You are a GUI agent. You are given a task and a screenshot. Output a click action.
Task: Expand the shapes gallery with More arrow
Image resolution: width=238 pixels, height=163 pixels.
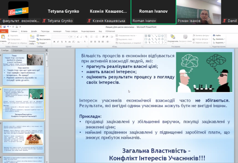(x=165, y=43)
